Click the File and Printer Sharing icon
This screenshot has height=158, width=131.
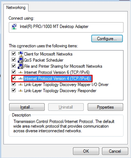point(21,66)
